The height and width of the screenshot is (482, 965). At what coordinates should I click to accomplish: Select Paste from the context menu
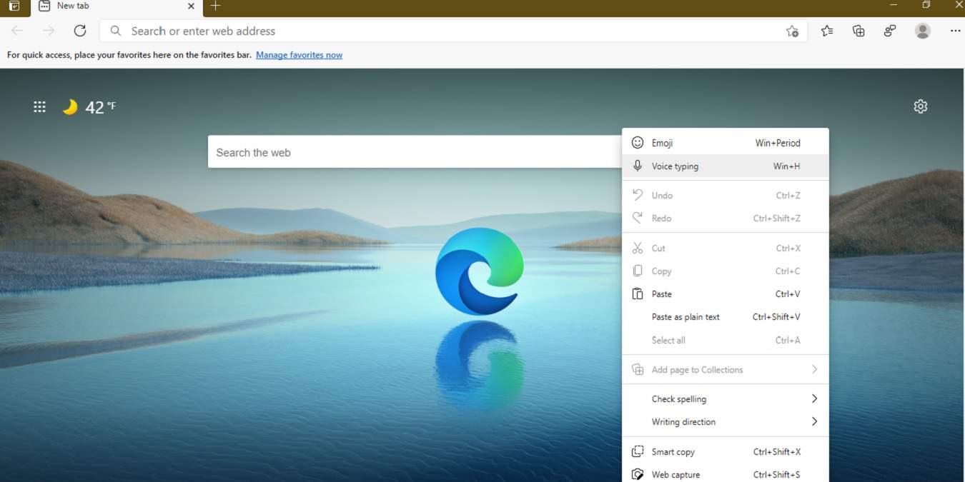tap(661, 293)
